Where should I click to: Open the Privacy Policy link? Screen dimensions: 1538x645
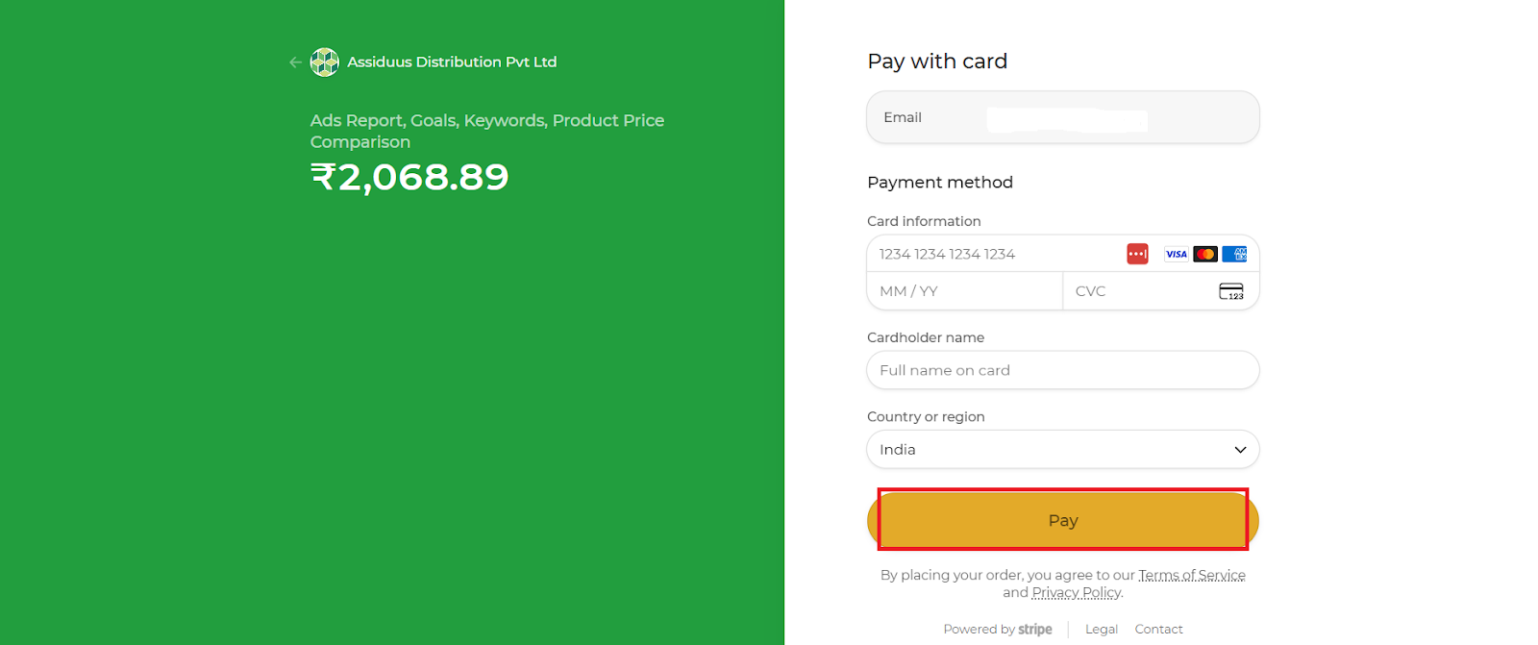tap(1076, 592)
